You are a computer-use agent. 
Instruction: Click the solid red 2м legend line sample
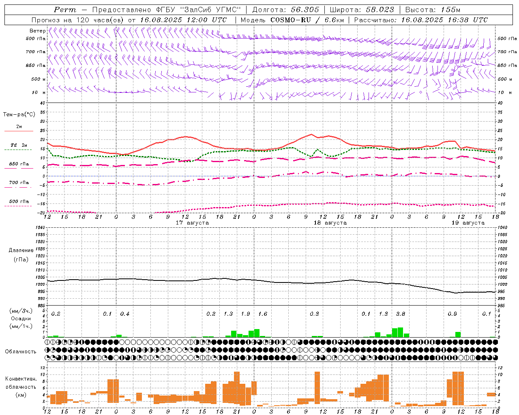(x=19, y=131)
